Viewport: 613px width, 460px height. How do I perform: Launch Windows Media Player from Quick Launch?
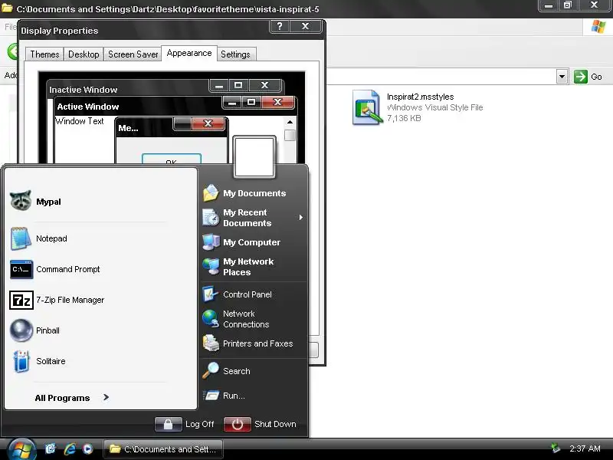(x=88, y=449)
